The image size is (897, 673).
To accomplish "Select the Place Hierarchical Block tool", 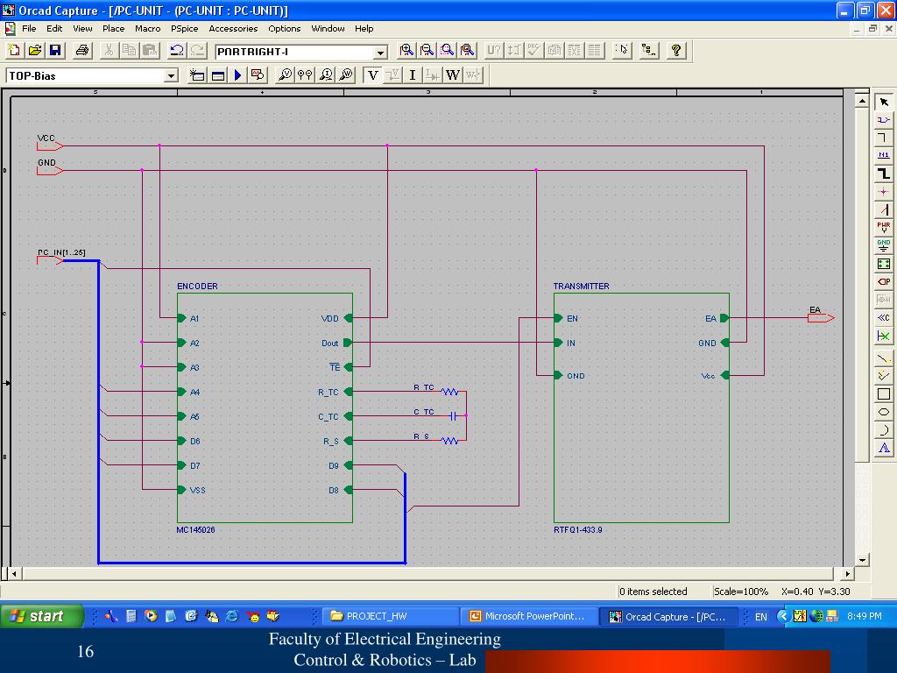I will (884, 263).
